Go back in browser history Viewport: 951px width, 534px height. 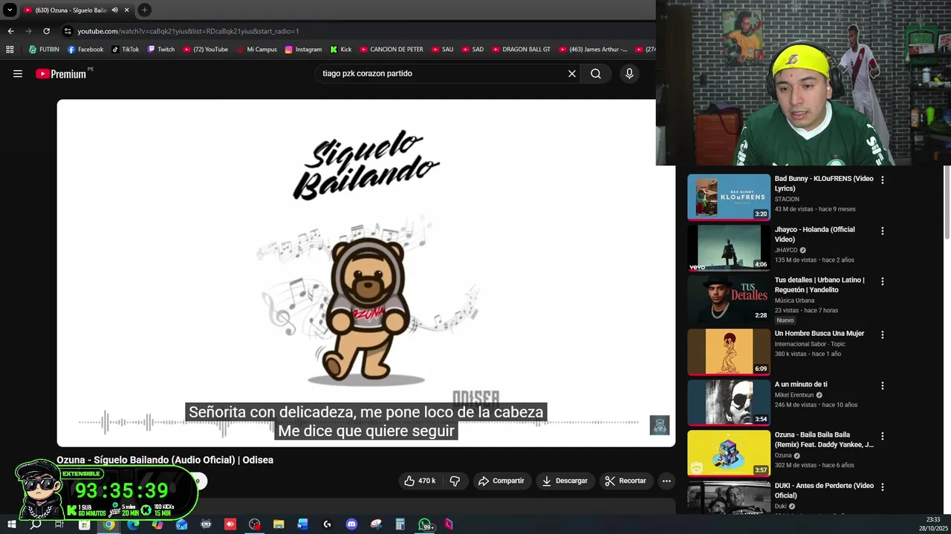10,31
